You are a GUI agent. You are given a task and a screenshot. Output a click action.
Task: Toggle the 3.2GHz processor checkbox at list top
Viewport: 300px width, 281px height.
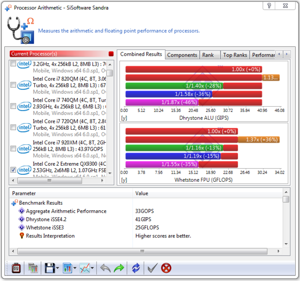coord(13,64)
